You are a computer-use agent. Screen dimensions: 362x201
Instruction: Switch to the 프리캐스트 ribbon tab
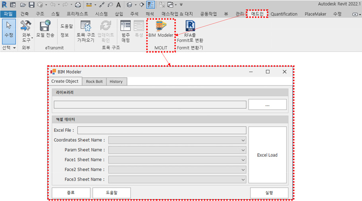coord(77,14)
